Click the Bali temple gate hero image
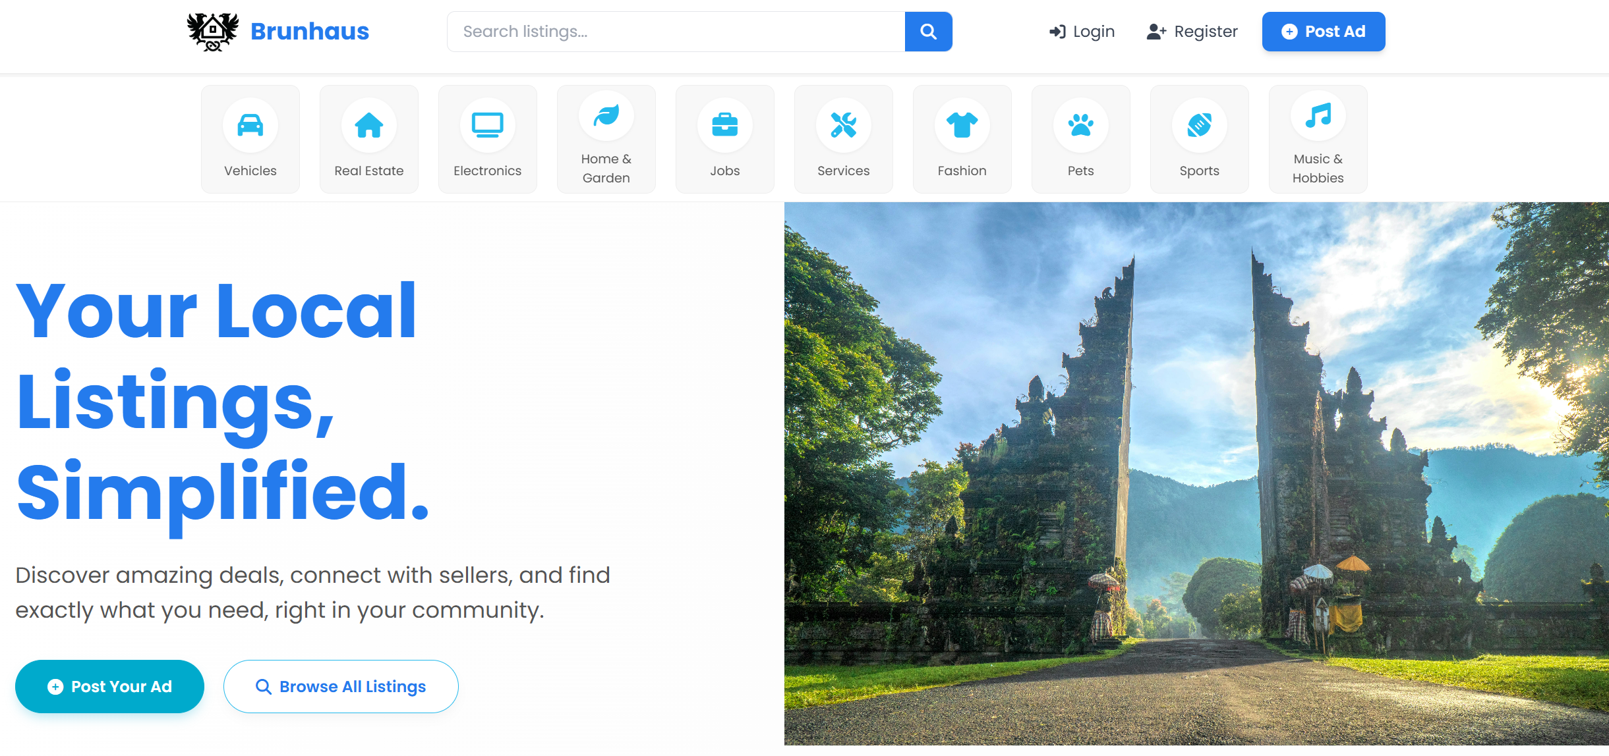This screenshot has width=1609, height=756. [x=1196, y=473]
